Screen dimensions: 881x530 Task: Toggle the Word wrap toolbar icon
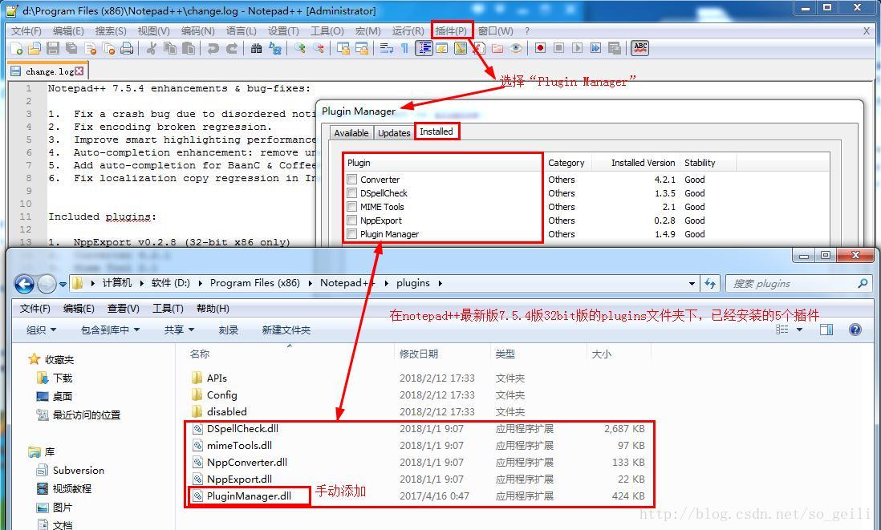click(x=386, y=48)
